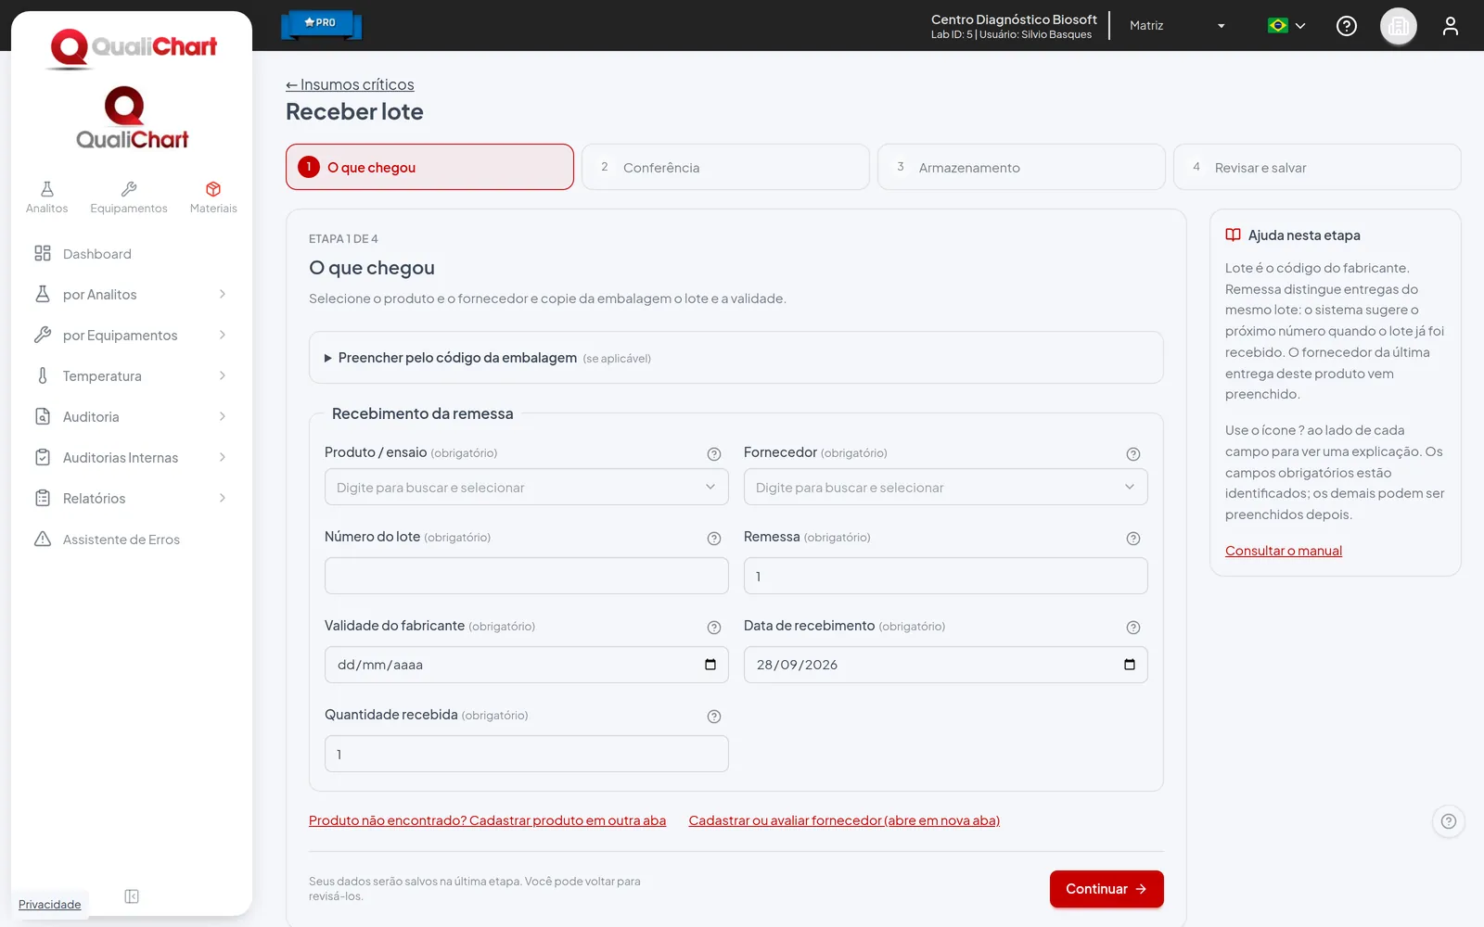Open the Produto / ensaio dropdown
The image size is (1484, 927).
pyautogui.click(x=527, y=487)
